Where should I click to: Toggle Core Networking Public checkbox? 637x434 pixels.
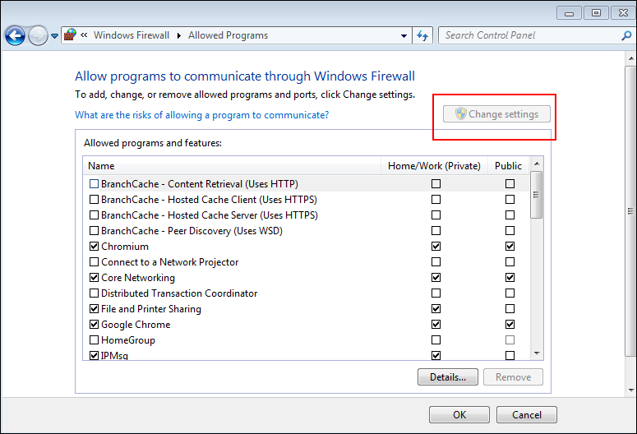[510, 278]
